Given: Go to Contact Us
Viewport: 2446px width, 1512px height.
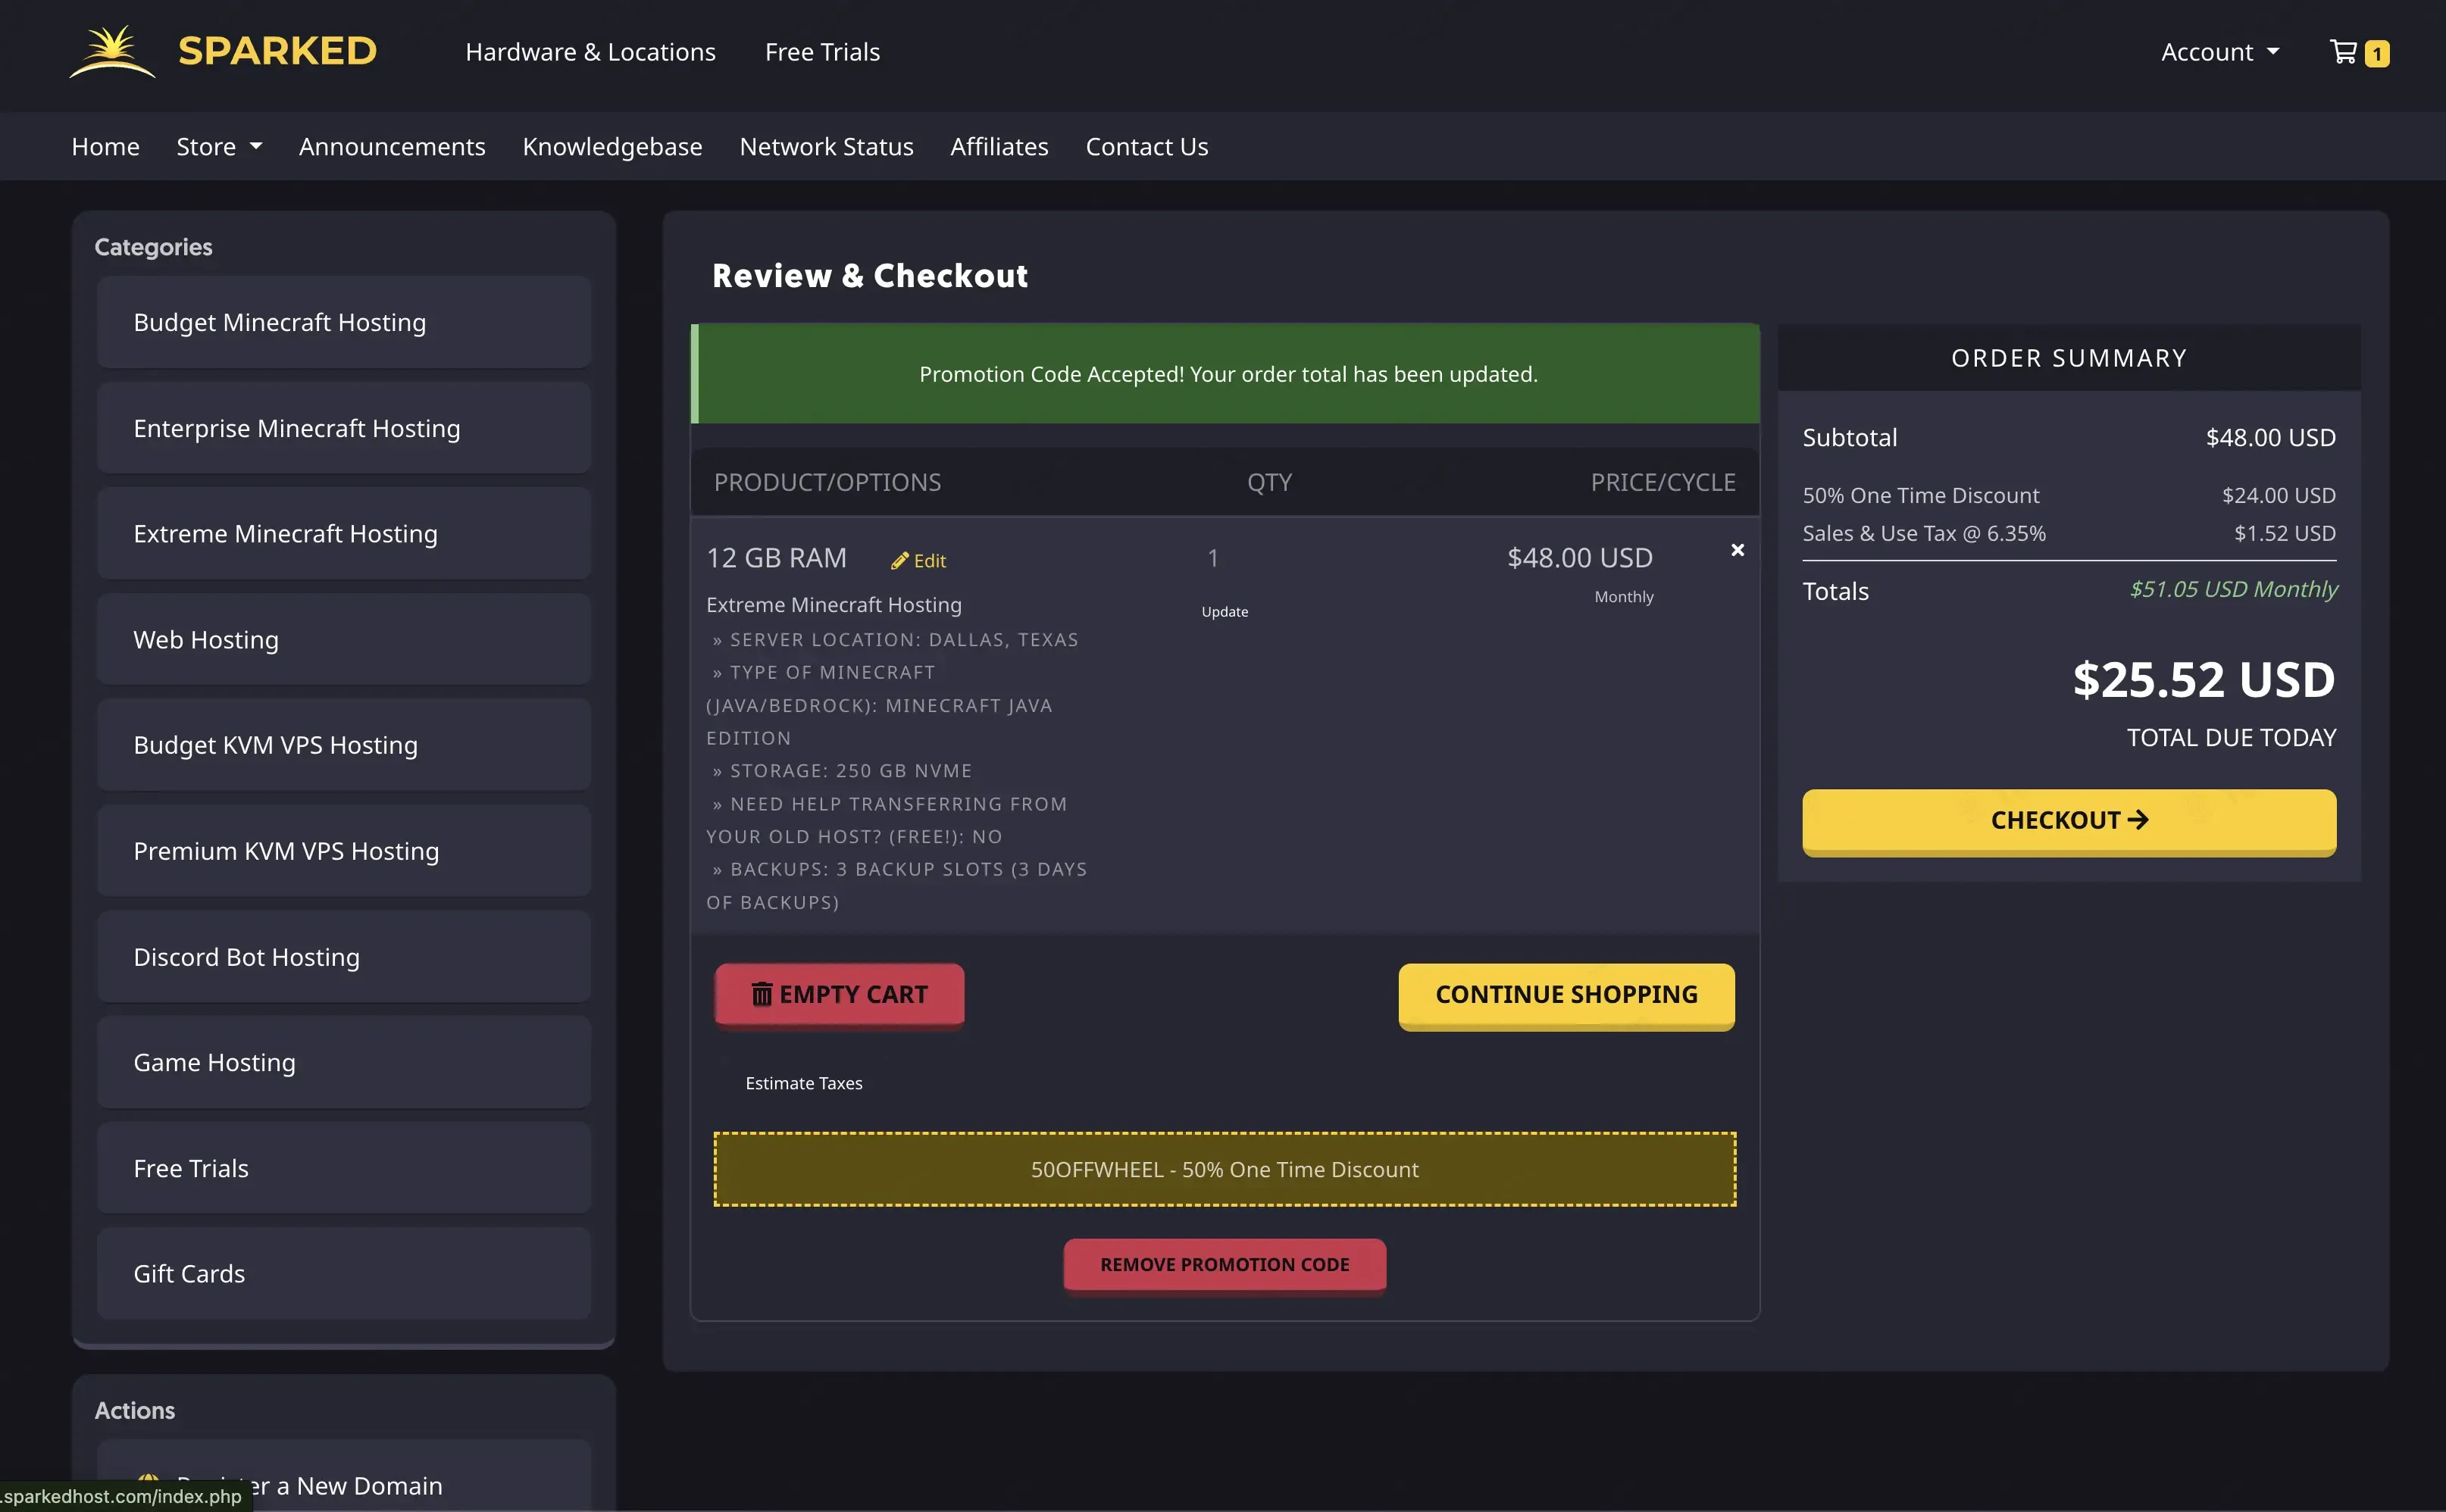Looking at the screenshot, I should [1147, 146].
